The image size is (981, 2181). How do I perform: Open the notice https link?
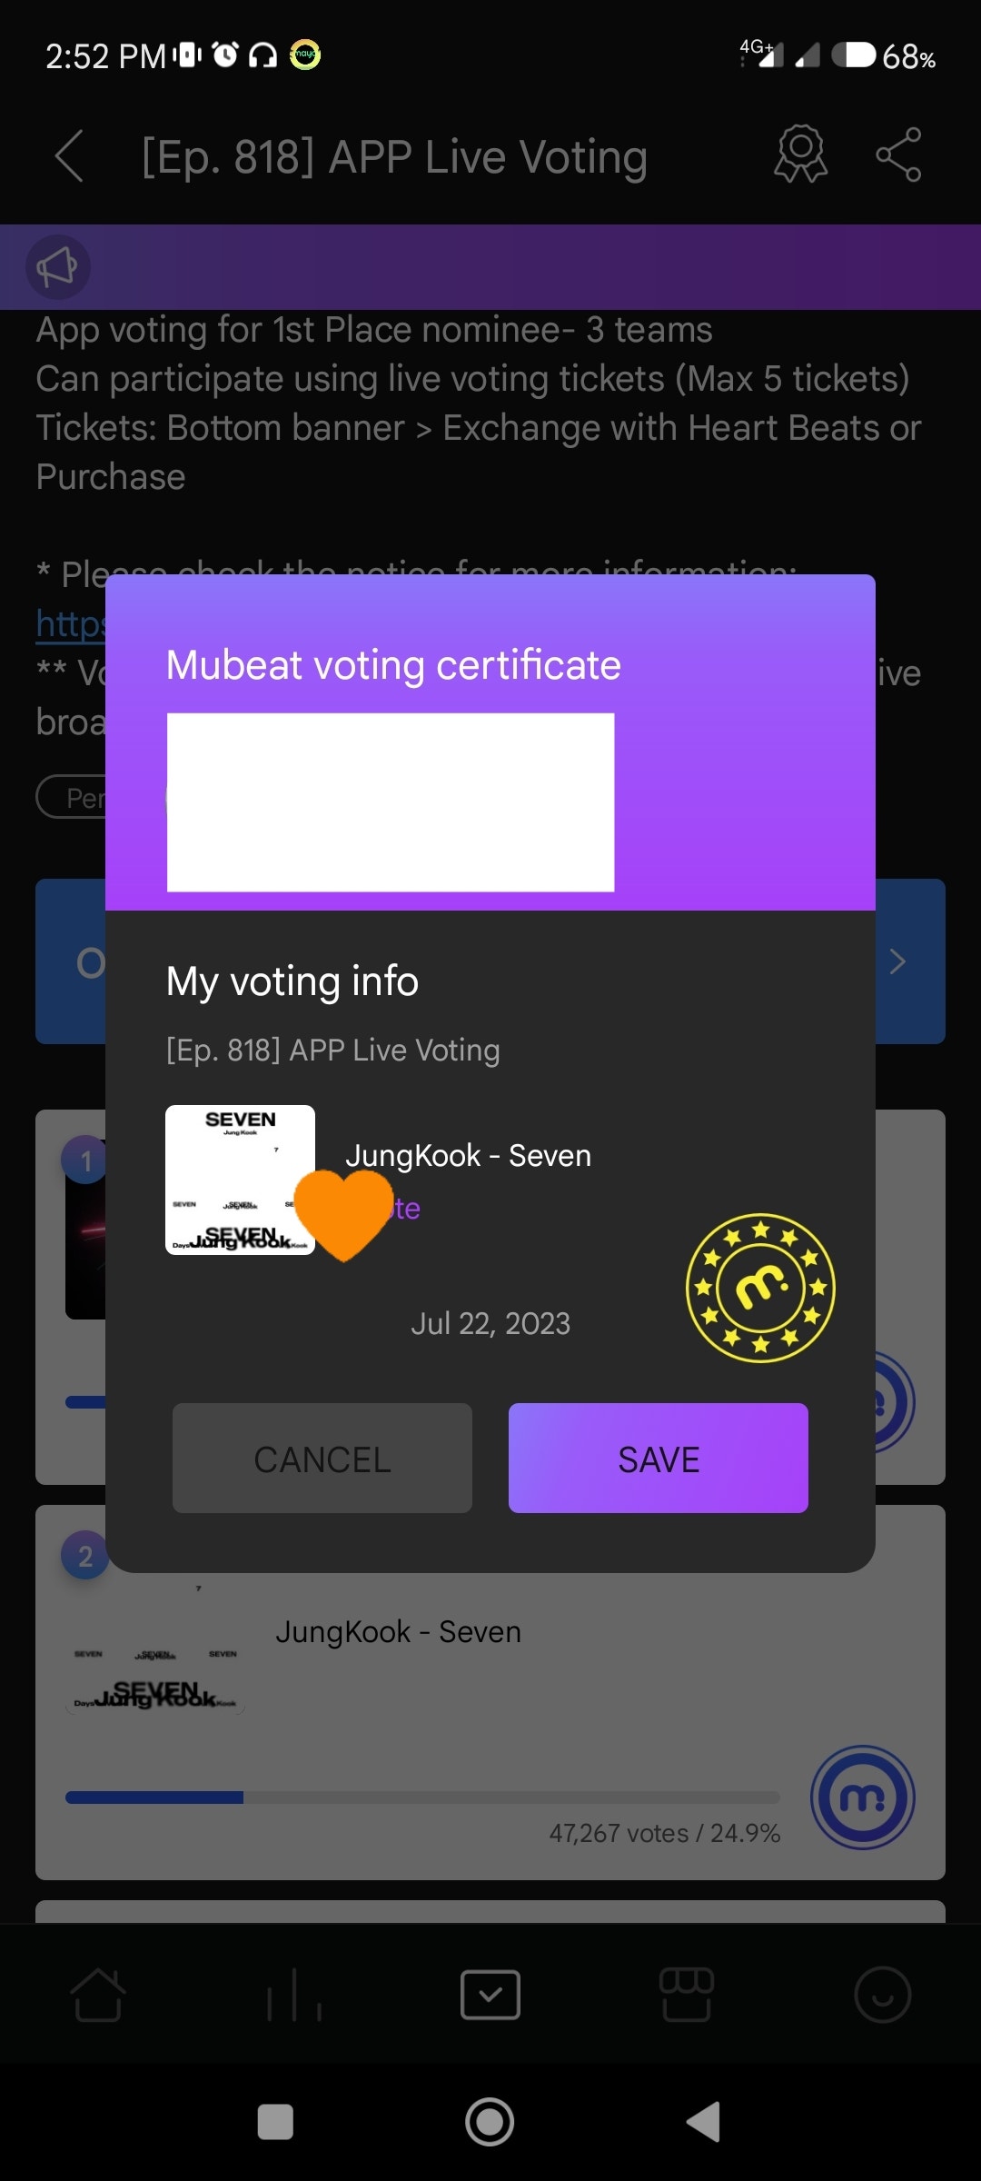pos(71,623)
